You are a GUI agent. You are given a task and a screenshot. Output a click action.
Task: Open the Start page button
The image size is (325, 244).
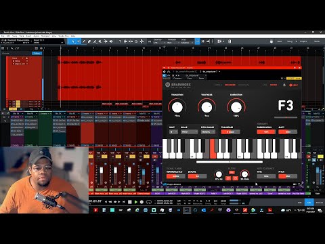(x=280, y=41)
